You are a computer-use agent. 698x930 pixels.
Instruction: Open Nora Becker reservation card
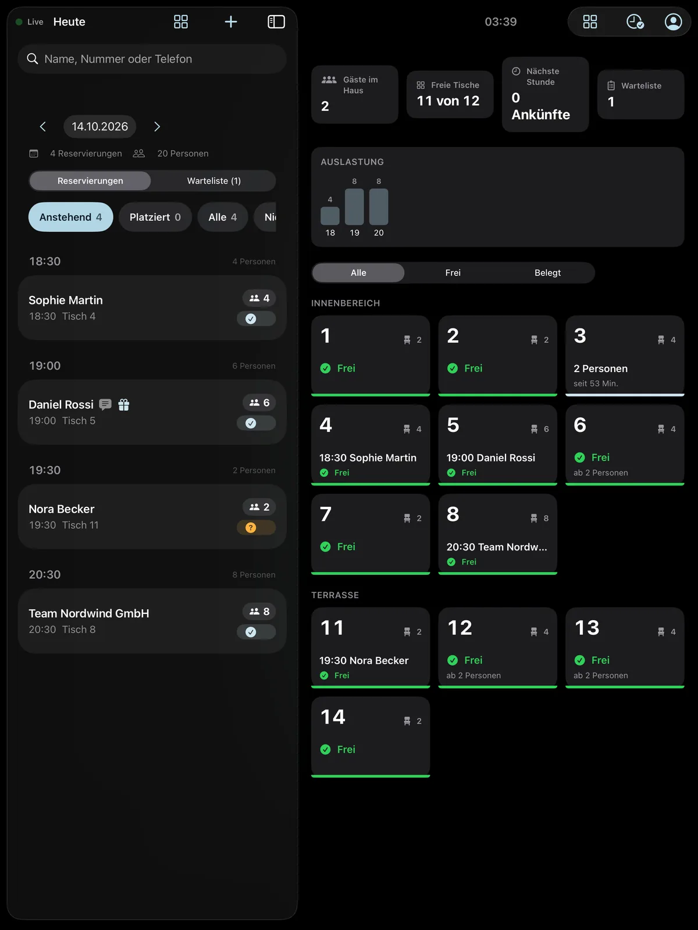point(152,517)
